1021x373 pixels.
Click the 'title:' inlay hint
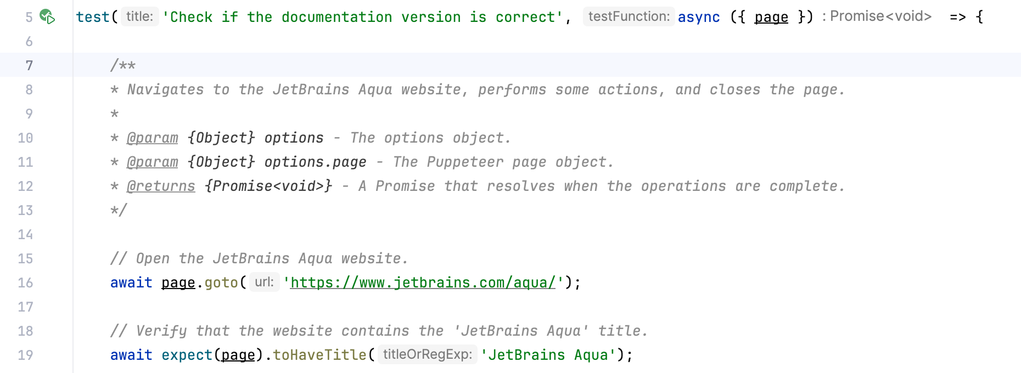pos(139,16)
